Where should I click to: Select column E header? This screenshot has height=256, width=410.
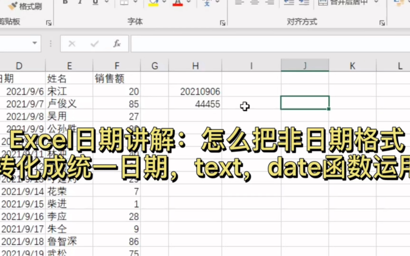(69, 65)
